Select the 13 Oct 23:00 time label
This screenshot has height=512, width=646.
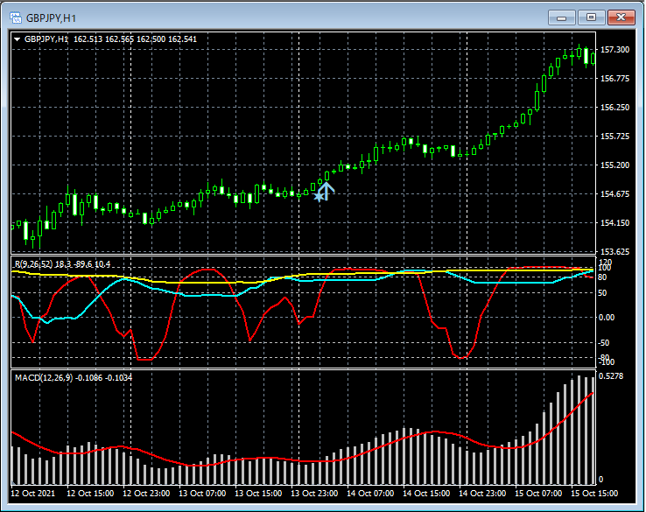[x=314, y=493]
